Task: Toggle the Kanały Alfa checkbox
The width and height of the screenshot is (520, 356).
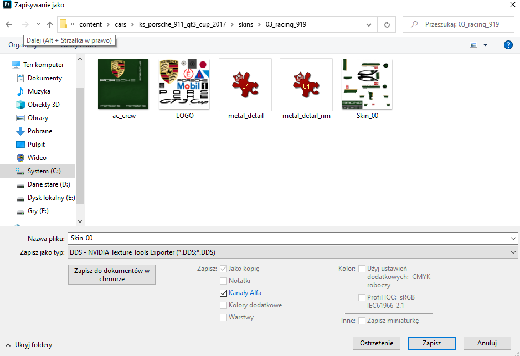Action: click(224, 293)
